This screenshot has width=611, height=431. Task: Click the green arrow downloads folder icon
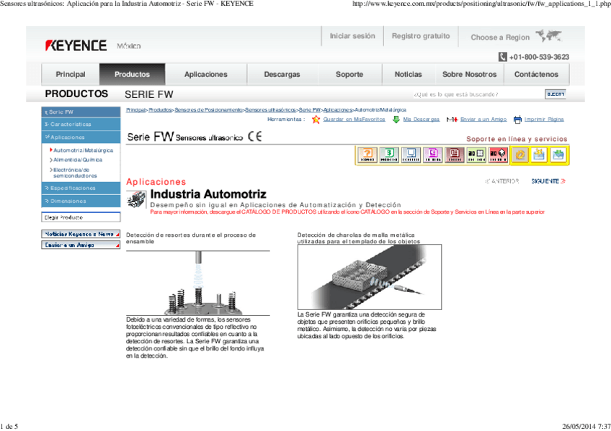point(558,155)
